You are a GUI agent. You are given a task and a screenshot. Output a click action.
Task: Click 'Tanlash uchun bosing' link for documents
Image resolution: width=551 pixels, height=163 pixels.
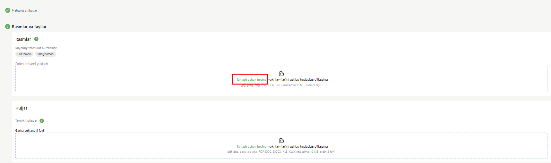[252, 147]
